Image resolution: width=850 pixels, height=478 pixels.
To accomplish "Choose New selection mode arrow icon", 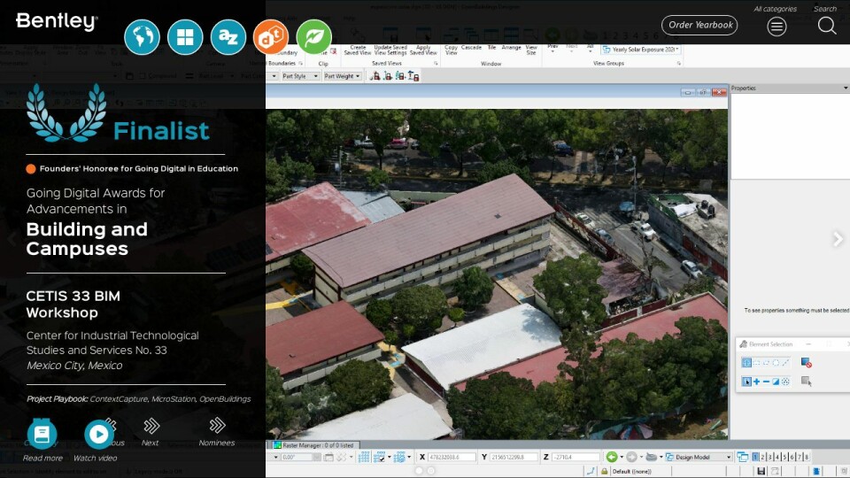I will (x=746, y=382).
